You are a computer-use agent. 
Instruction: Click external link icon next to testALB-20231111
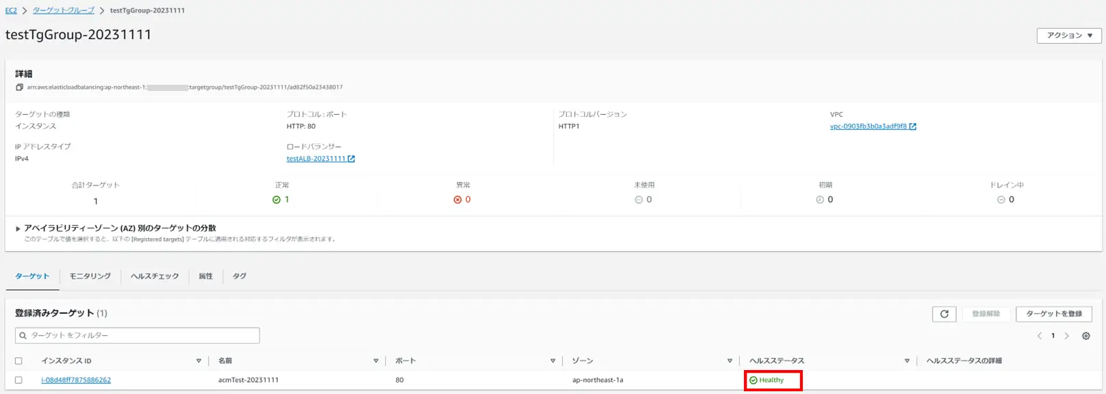coord(351,159)
